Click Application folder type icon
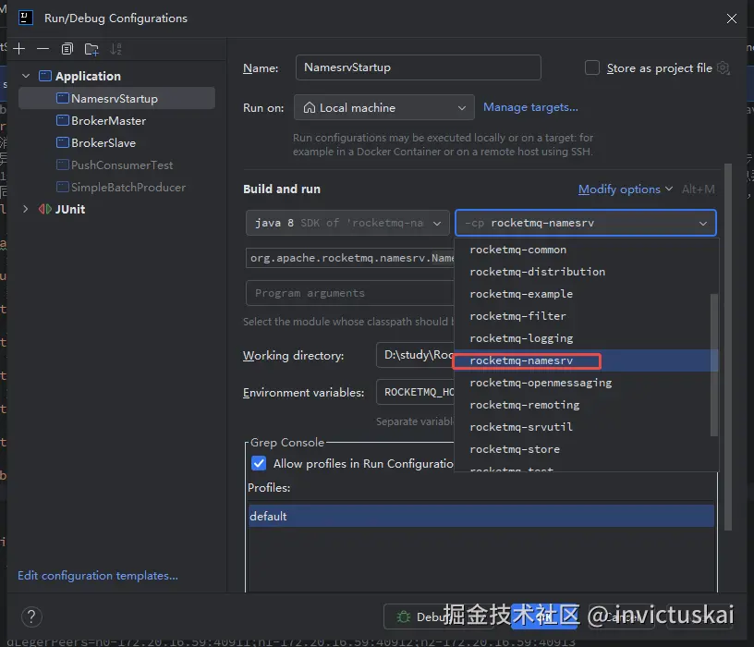754x647 pixels. pyautogui.click(x=45, y=76)
